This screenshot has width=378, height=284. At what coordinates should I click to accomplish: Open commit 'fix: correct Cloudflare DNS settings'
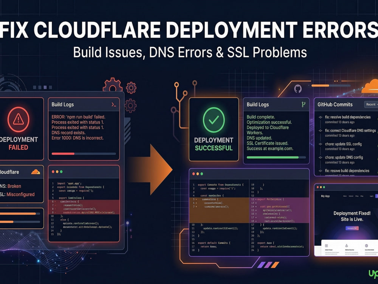[350, 131]
